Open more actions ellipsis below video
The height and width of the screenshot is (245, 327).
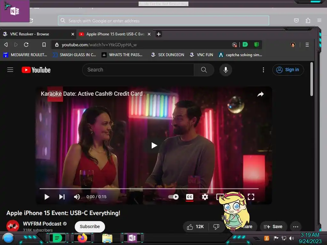[295, 227]
